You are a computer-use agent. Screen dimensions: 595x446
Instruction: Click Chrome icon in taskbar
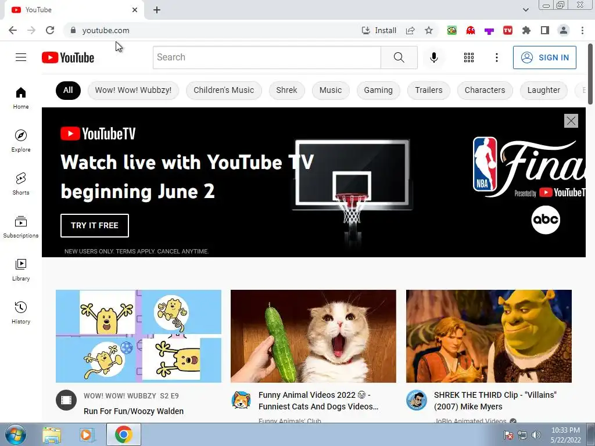coord(123,434)
